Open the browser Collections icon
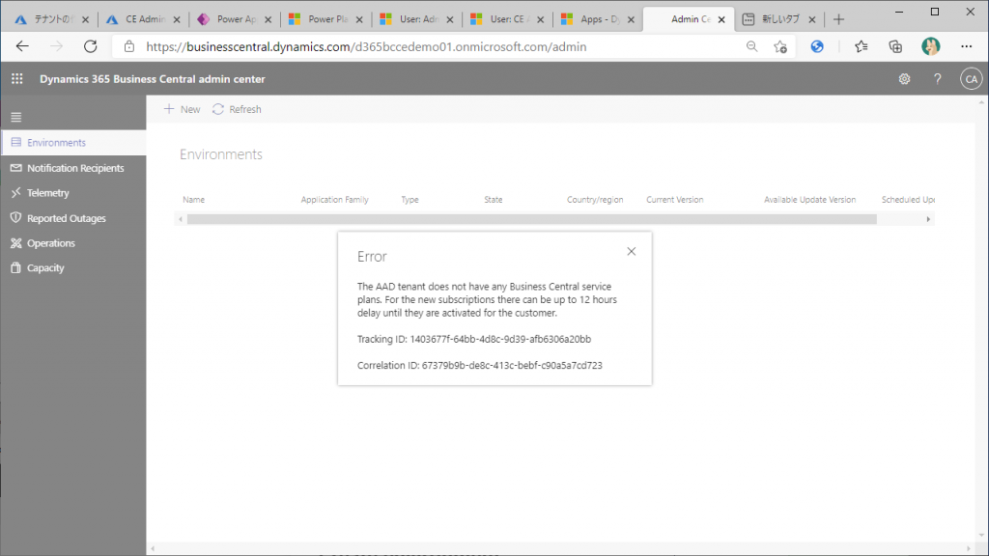 (x=895, y=46)
